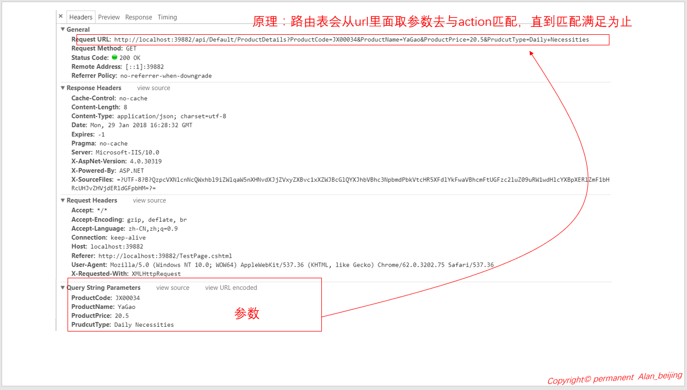Open the Timing tab

coord(167,17)
